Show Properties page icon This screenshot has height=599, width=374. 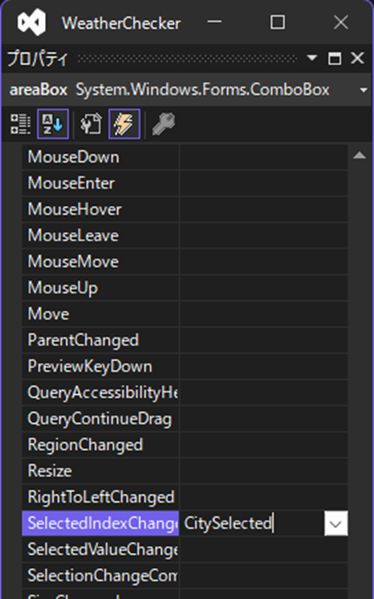[x=91, y=124]
